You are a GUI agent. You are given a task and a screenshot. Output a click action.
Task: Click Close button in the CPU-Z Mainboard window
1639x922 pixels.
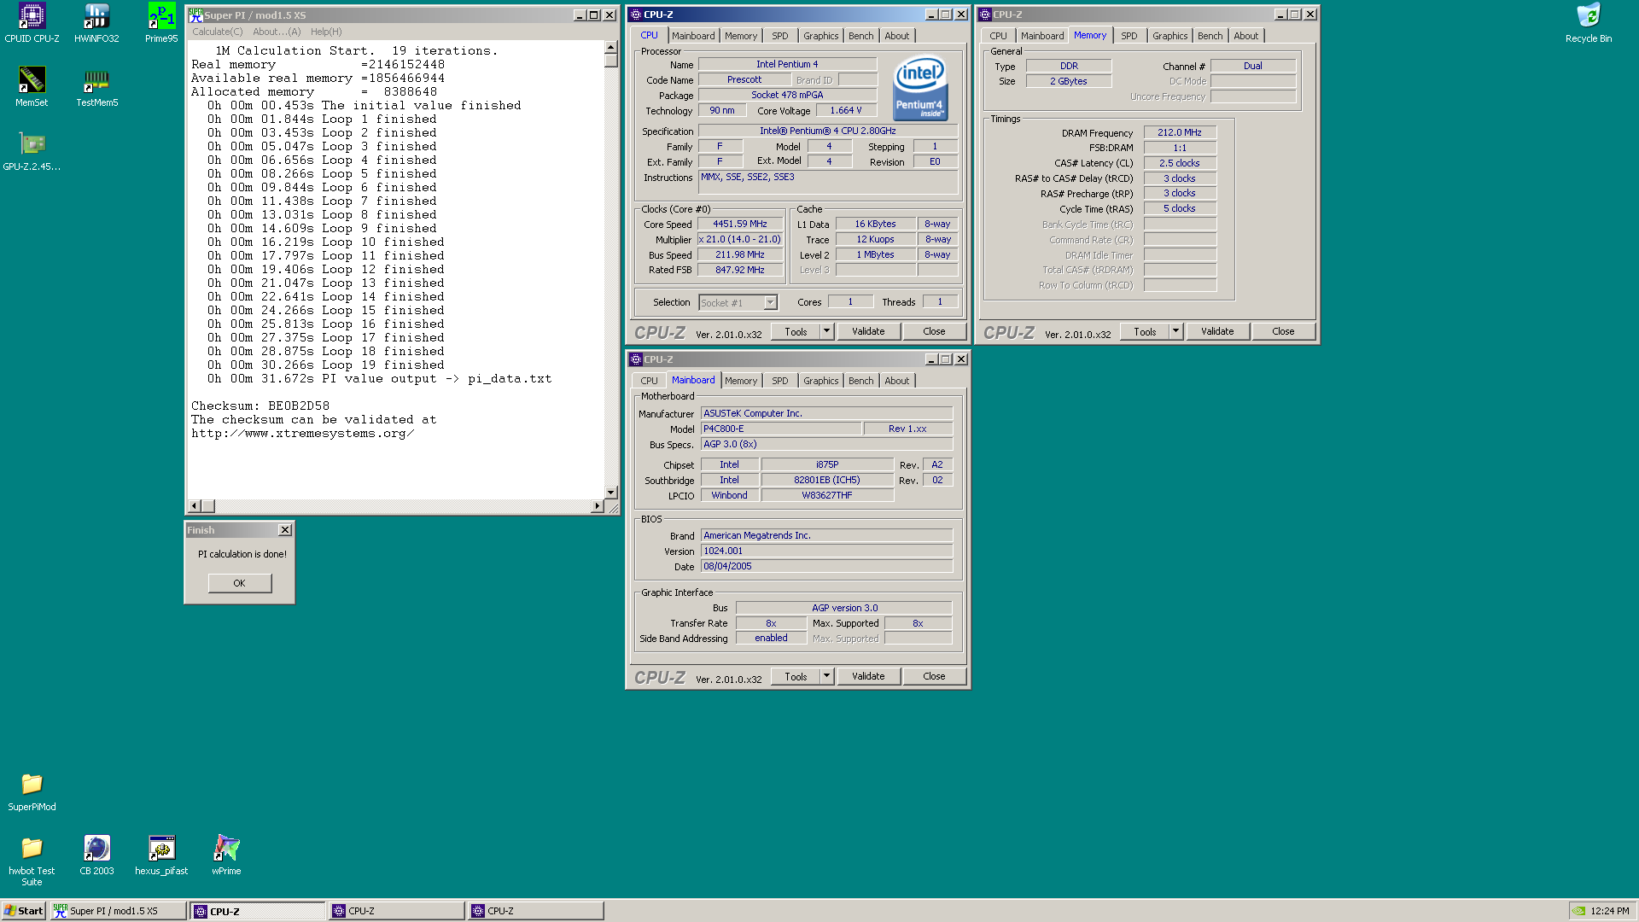[934, 676]
